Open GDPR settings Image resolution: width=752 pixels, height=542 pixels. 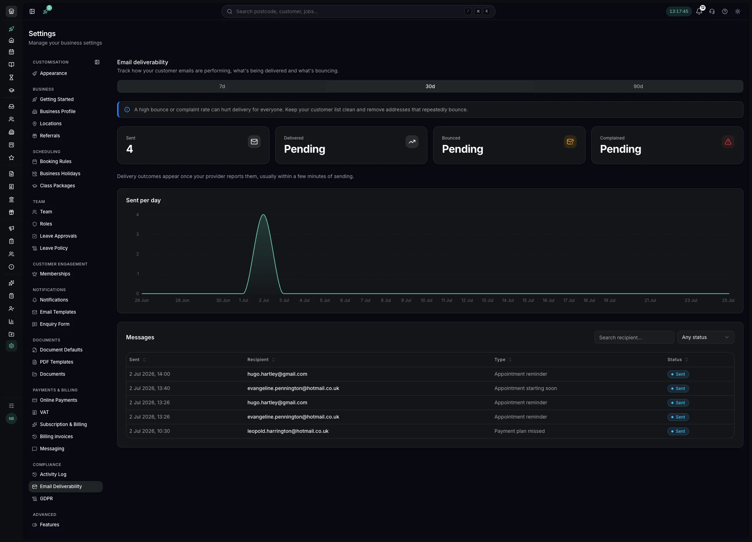click(66, 498)
